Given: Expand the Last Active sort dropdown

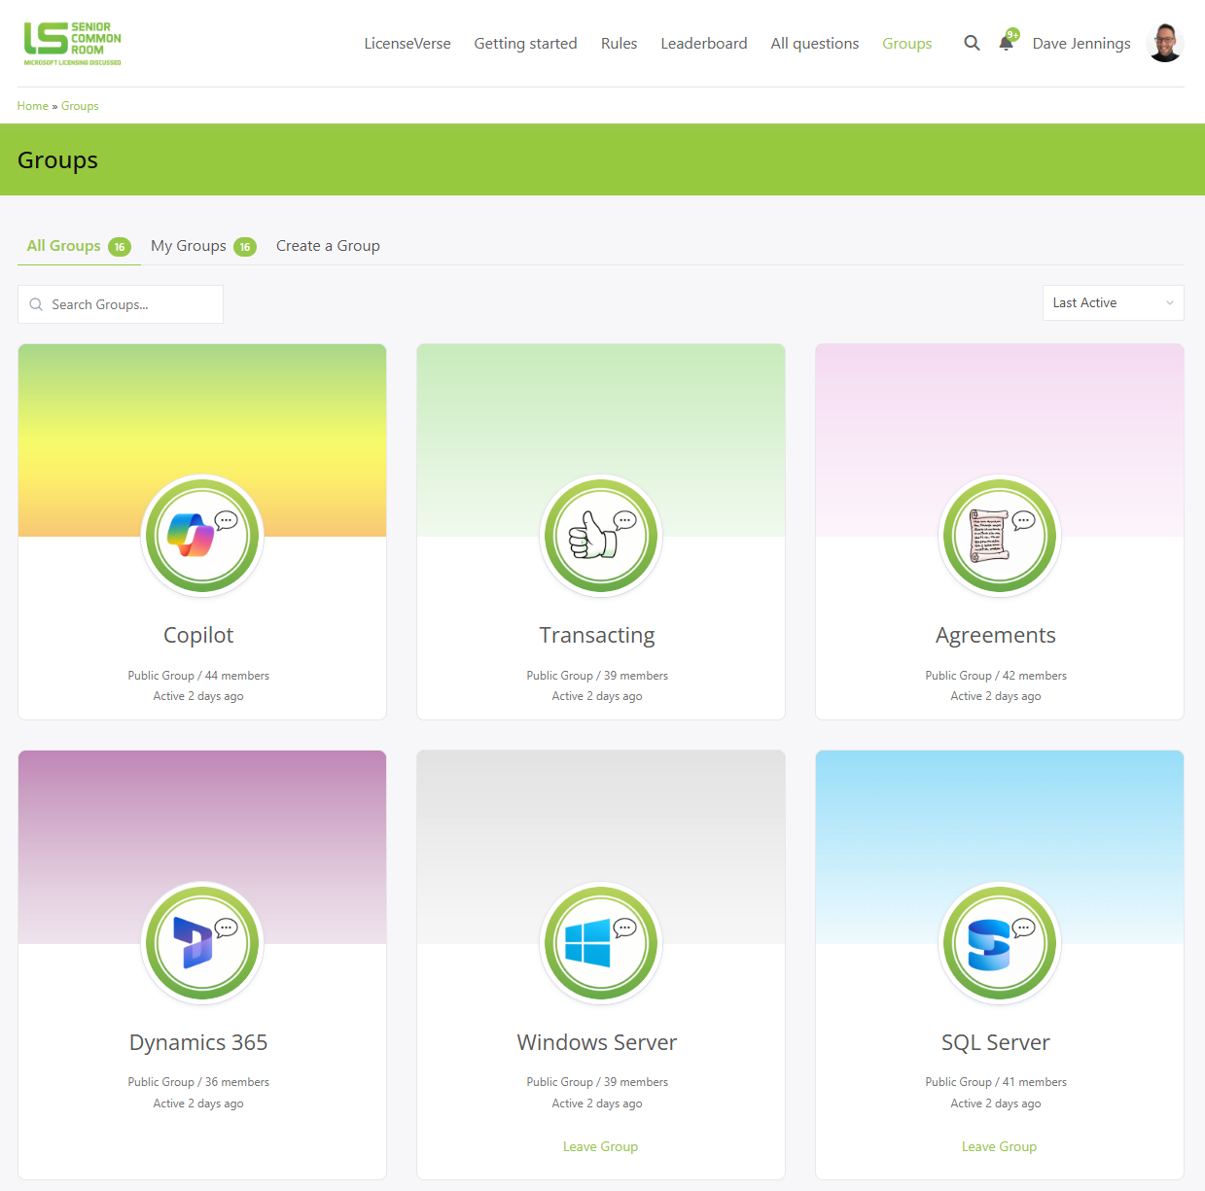Looking at the screenshot, I should pos(1113,303).
